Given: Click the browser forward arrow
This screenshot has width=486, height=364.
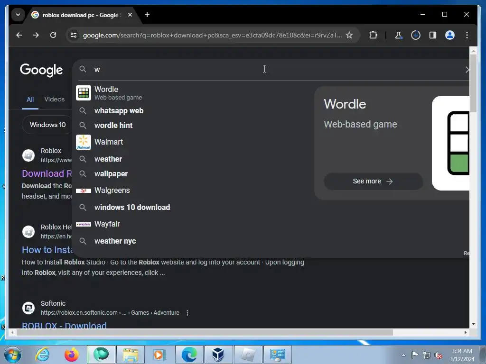Looking at the screenshot, I should point(36,35).
